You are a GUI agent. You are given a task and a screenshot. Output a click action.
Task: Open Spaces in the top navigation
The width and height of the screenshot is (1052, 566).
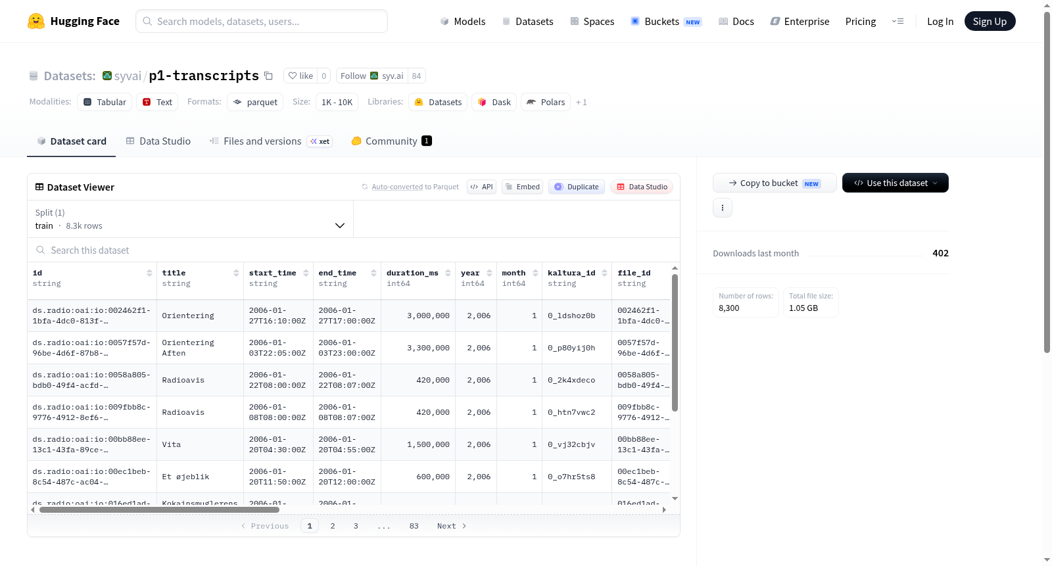point(592,21)
